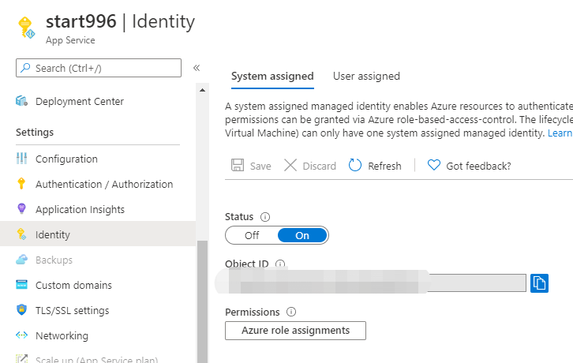The height and width of the screenshot is (363, 573).
Task: Focus the Search (Ctrl+/) input field
Action: point(99,68)
